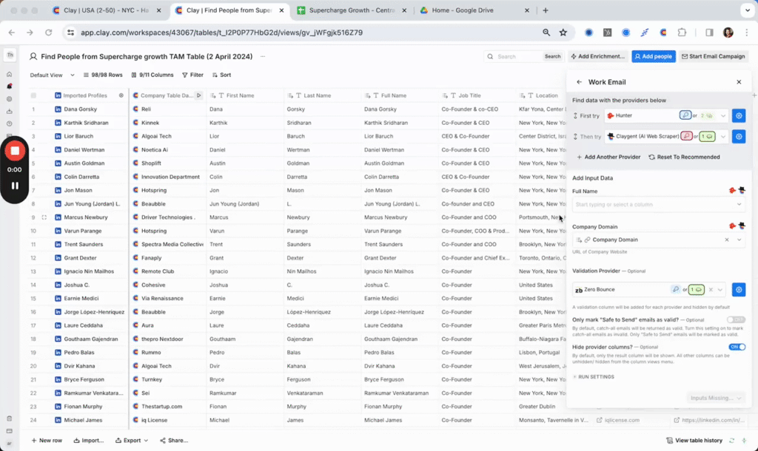This screenshot has height=451, width=758.
Task: Expand the RUN SETTINGS section
Action: click(x=593, y=377)
